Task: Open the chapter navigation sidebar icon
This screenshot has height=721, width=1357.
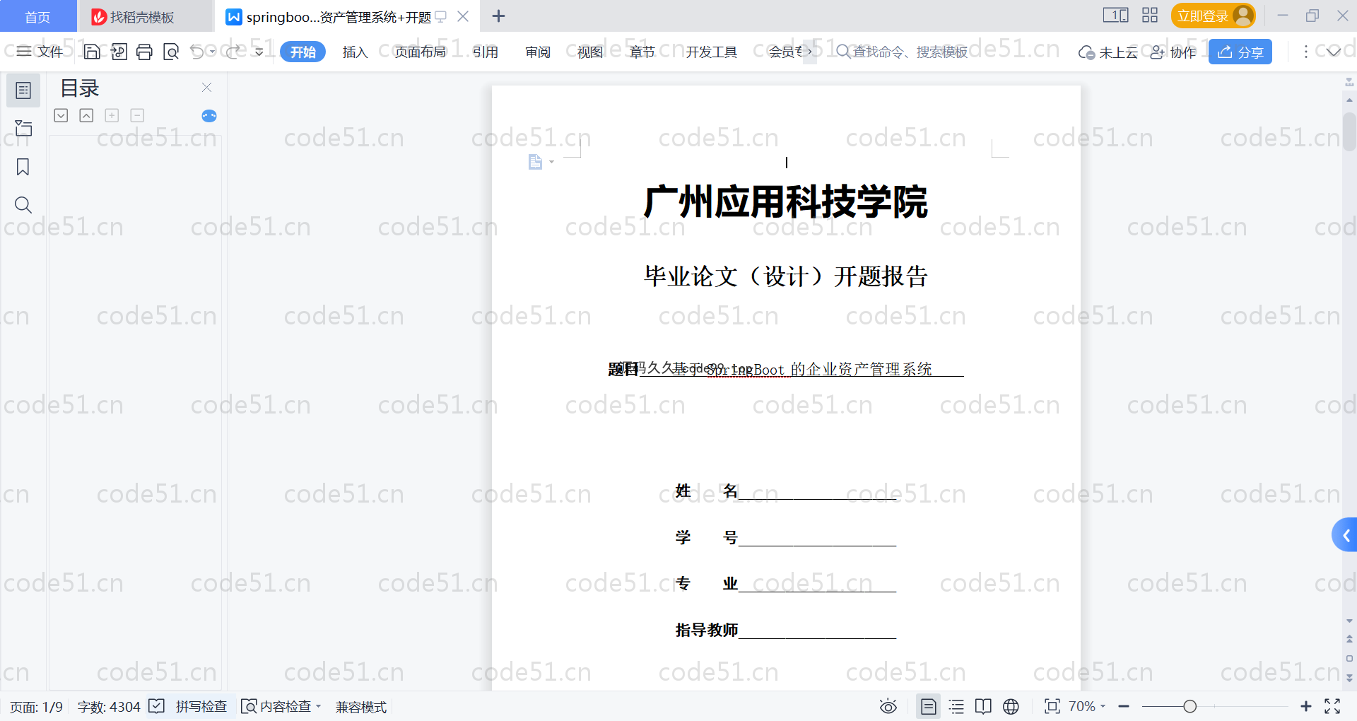Action: click(x=23, y=128)
